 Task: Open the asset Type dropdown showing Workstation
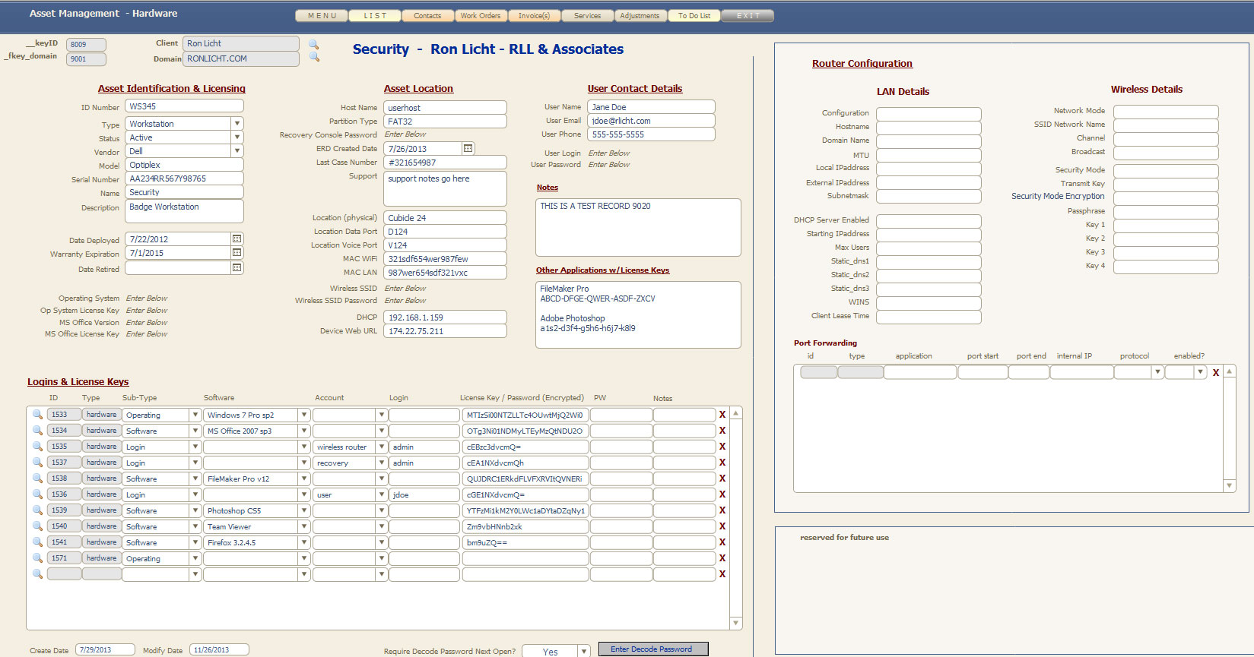(237, 123)
